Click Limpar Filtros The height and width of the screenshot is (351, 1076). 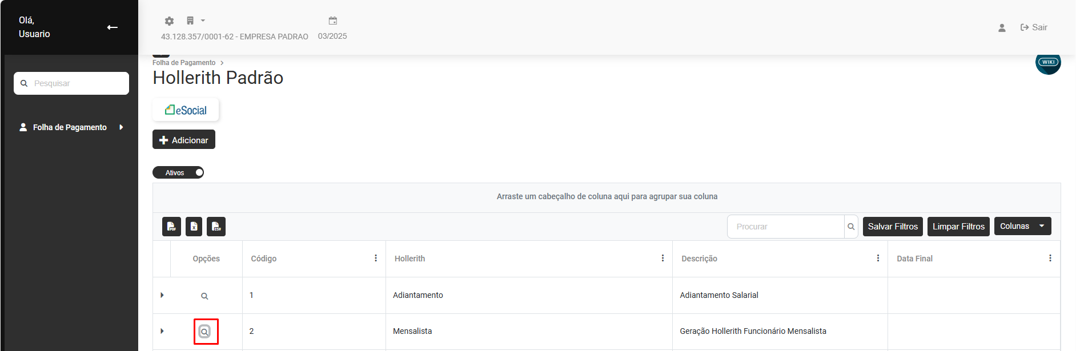(958, 227)
